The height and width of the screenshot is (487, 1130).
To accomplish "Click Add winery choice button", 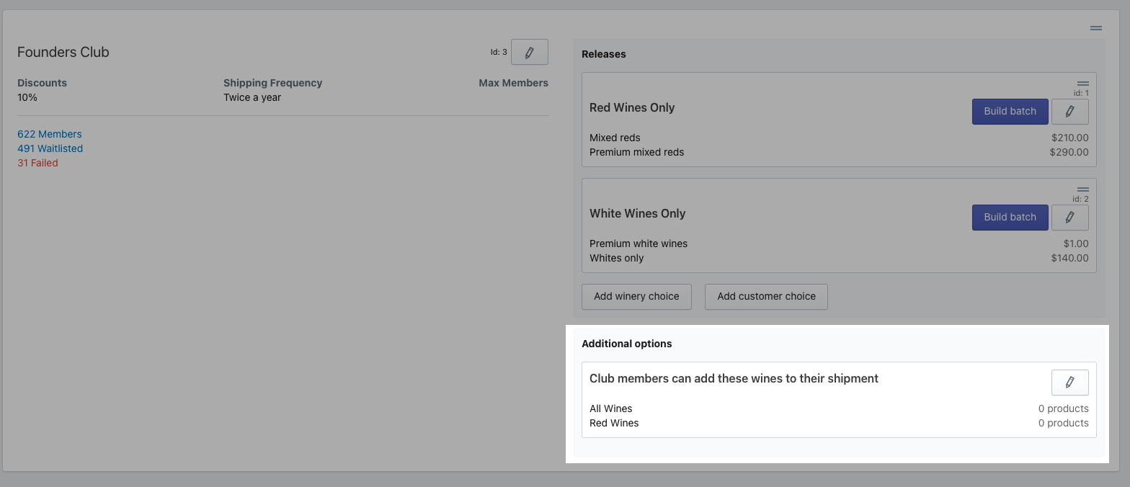I will point(636,296).
